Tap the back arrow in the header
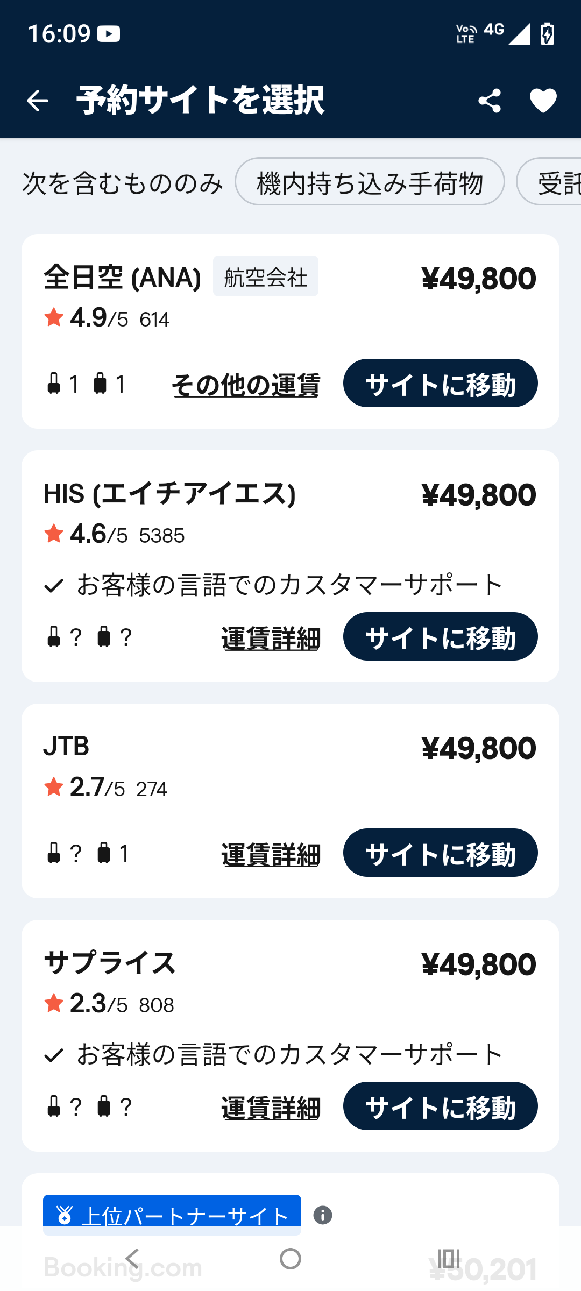Image resolution: width=581 pixels, height=1291 pixels. [38, 101]
